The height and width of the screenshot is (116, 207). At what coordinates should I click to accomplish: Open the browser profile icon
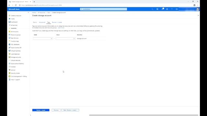click(194, 5)
